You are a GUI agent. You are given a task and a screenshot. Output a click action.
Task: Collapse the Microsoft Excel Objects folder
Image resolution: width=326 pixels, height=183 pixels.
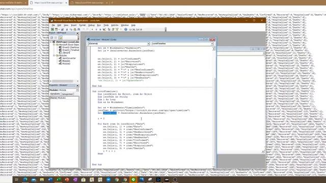point(53,45)
